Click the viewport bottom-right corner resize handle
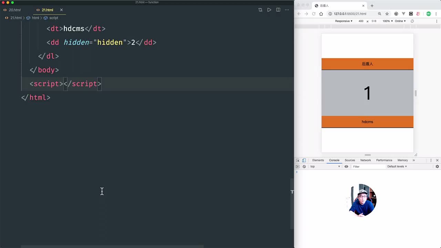This screenshot has height=248, width=441. pos(416,155)
